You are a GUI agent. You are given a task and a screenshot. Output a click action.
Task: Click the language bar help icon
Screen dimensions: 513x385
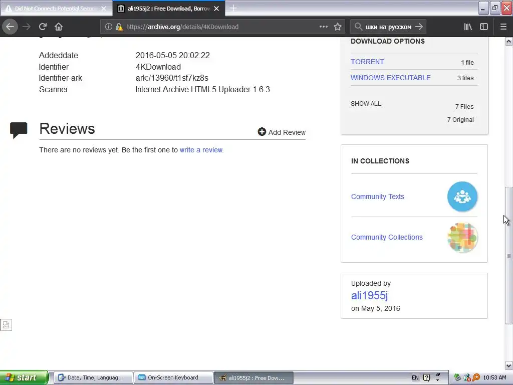tap(427, 377)
